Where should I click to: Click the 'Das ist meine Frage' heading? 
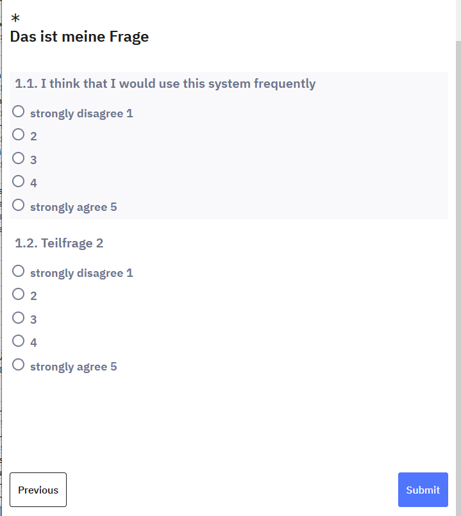pyautogui.click(x=80, y=37)
